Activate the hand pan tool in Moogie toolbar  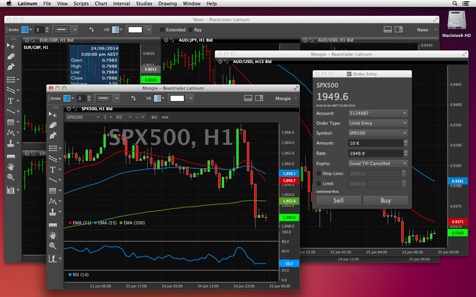point(53,235)
